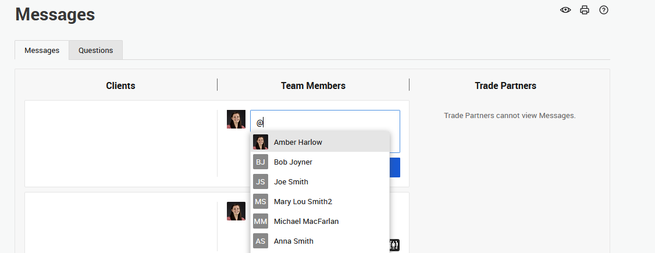Click the Clients column header

tap(120, 85)
